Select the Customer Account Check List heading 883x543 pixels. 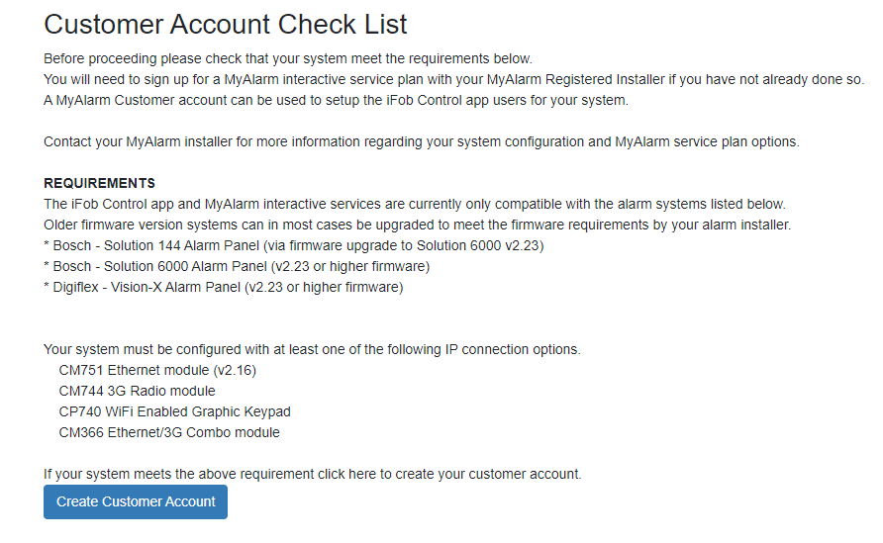pos(226,24)
